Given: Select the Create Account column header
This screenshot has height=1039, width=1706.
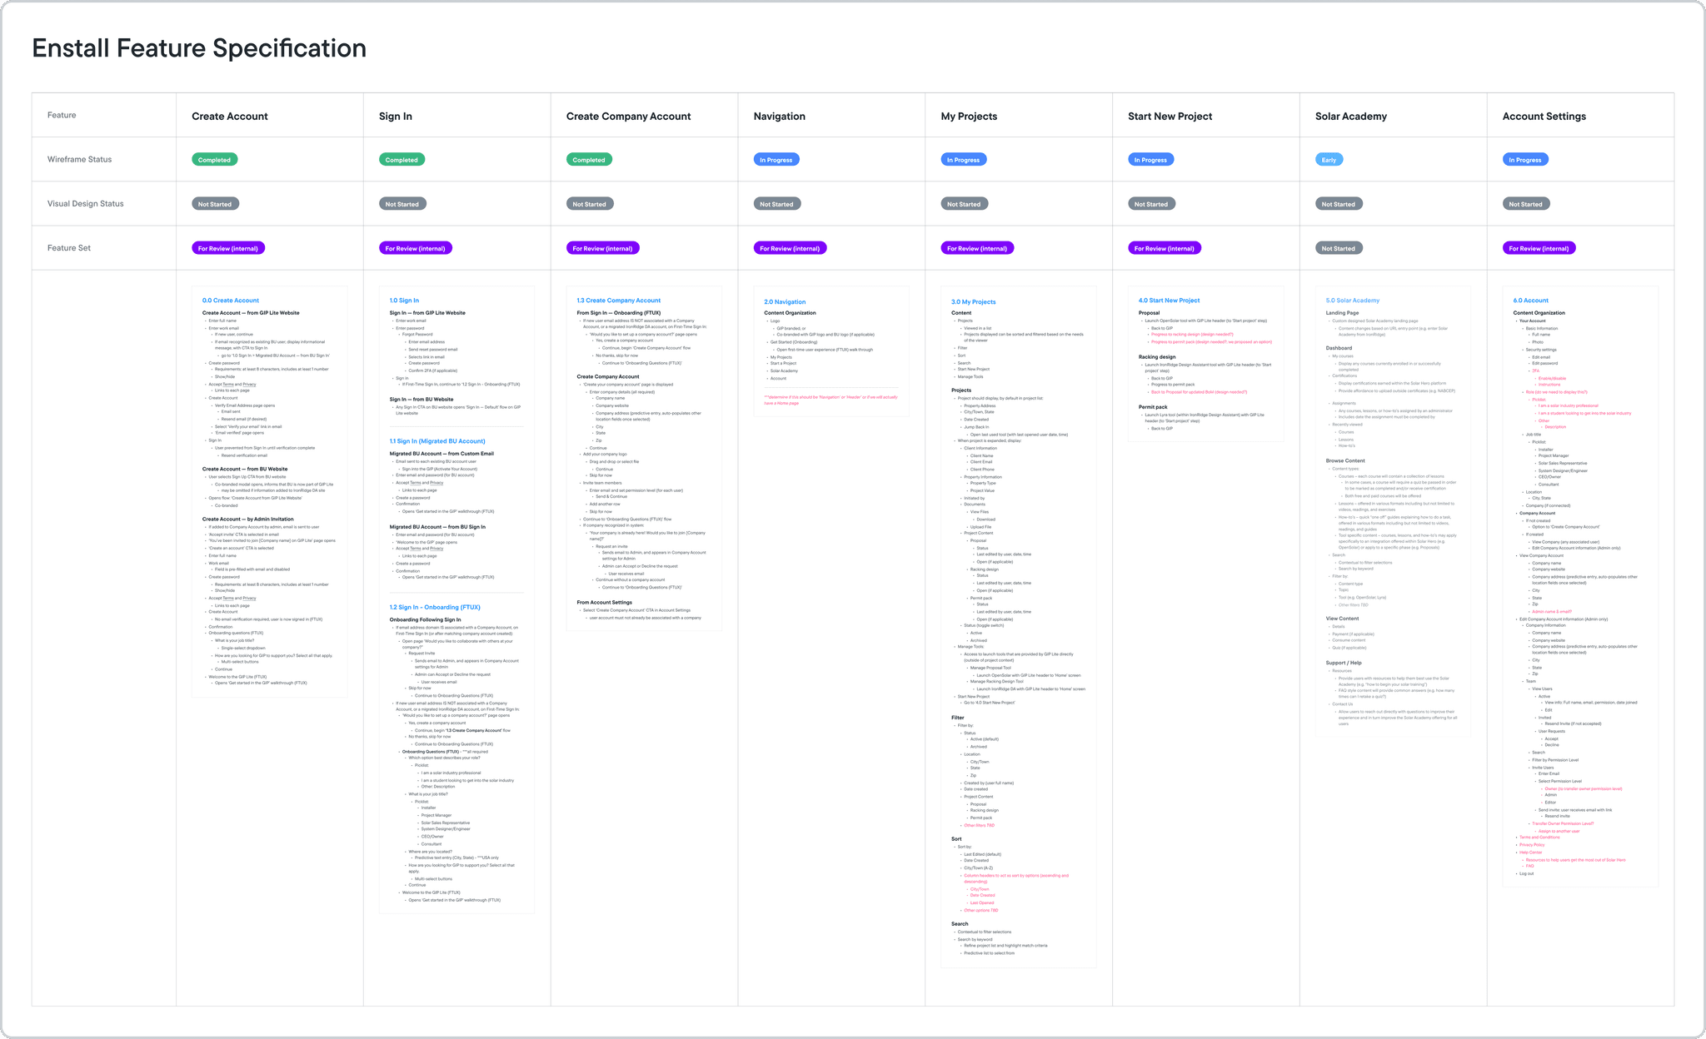Looking at the screenshot, I should [230, 117].
